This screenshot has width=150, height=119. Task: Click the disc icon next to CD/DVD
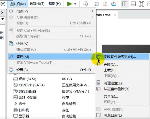click(16, 85)
